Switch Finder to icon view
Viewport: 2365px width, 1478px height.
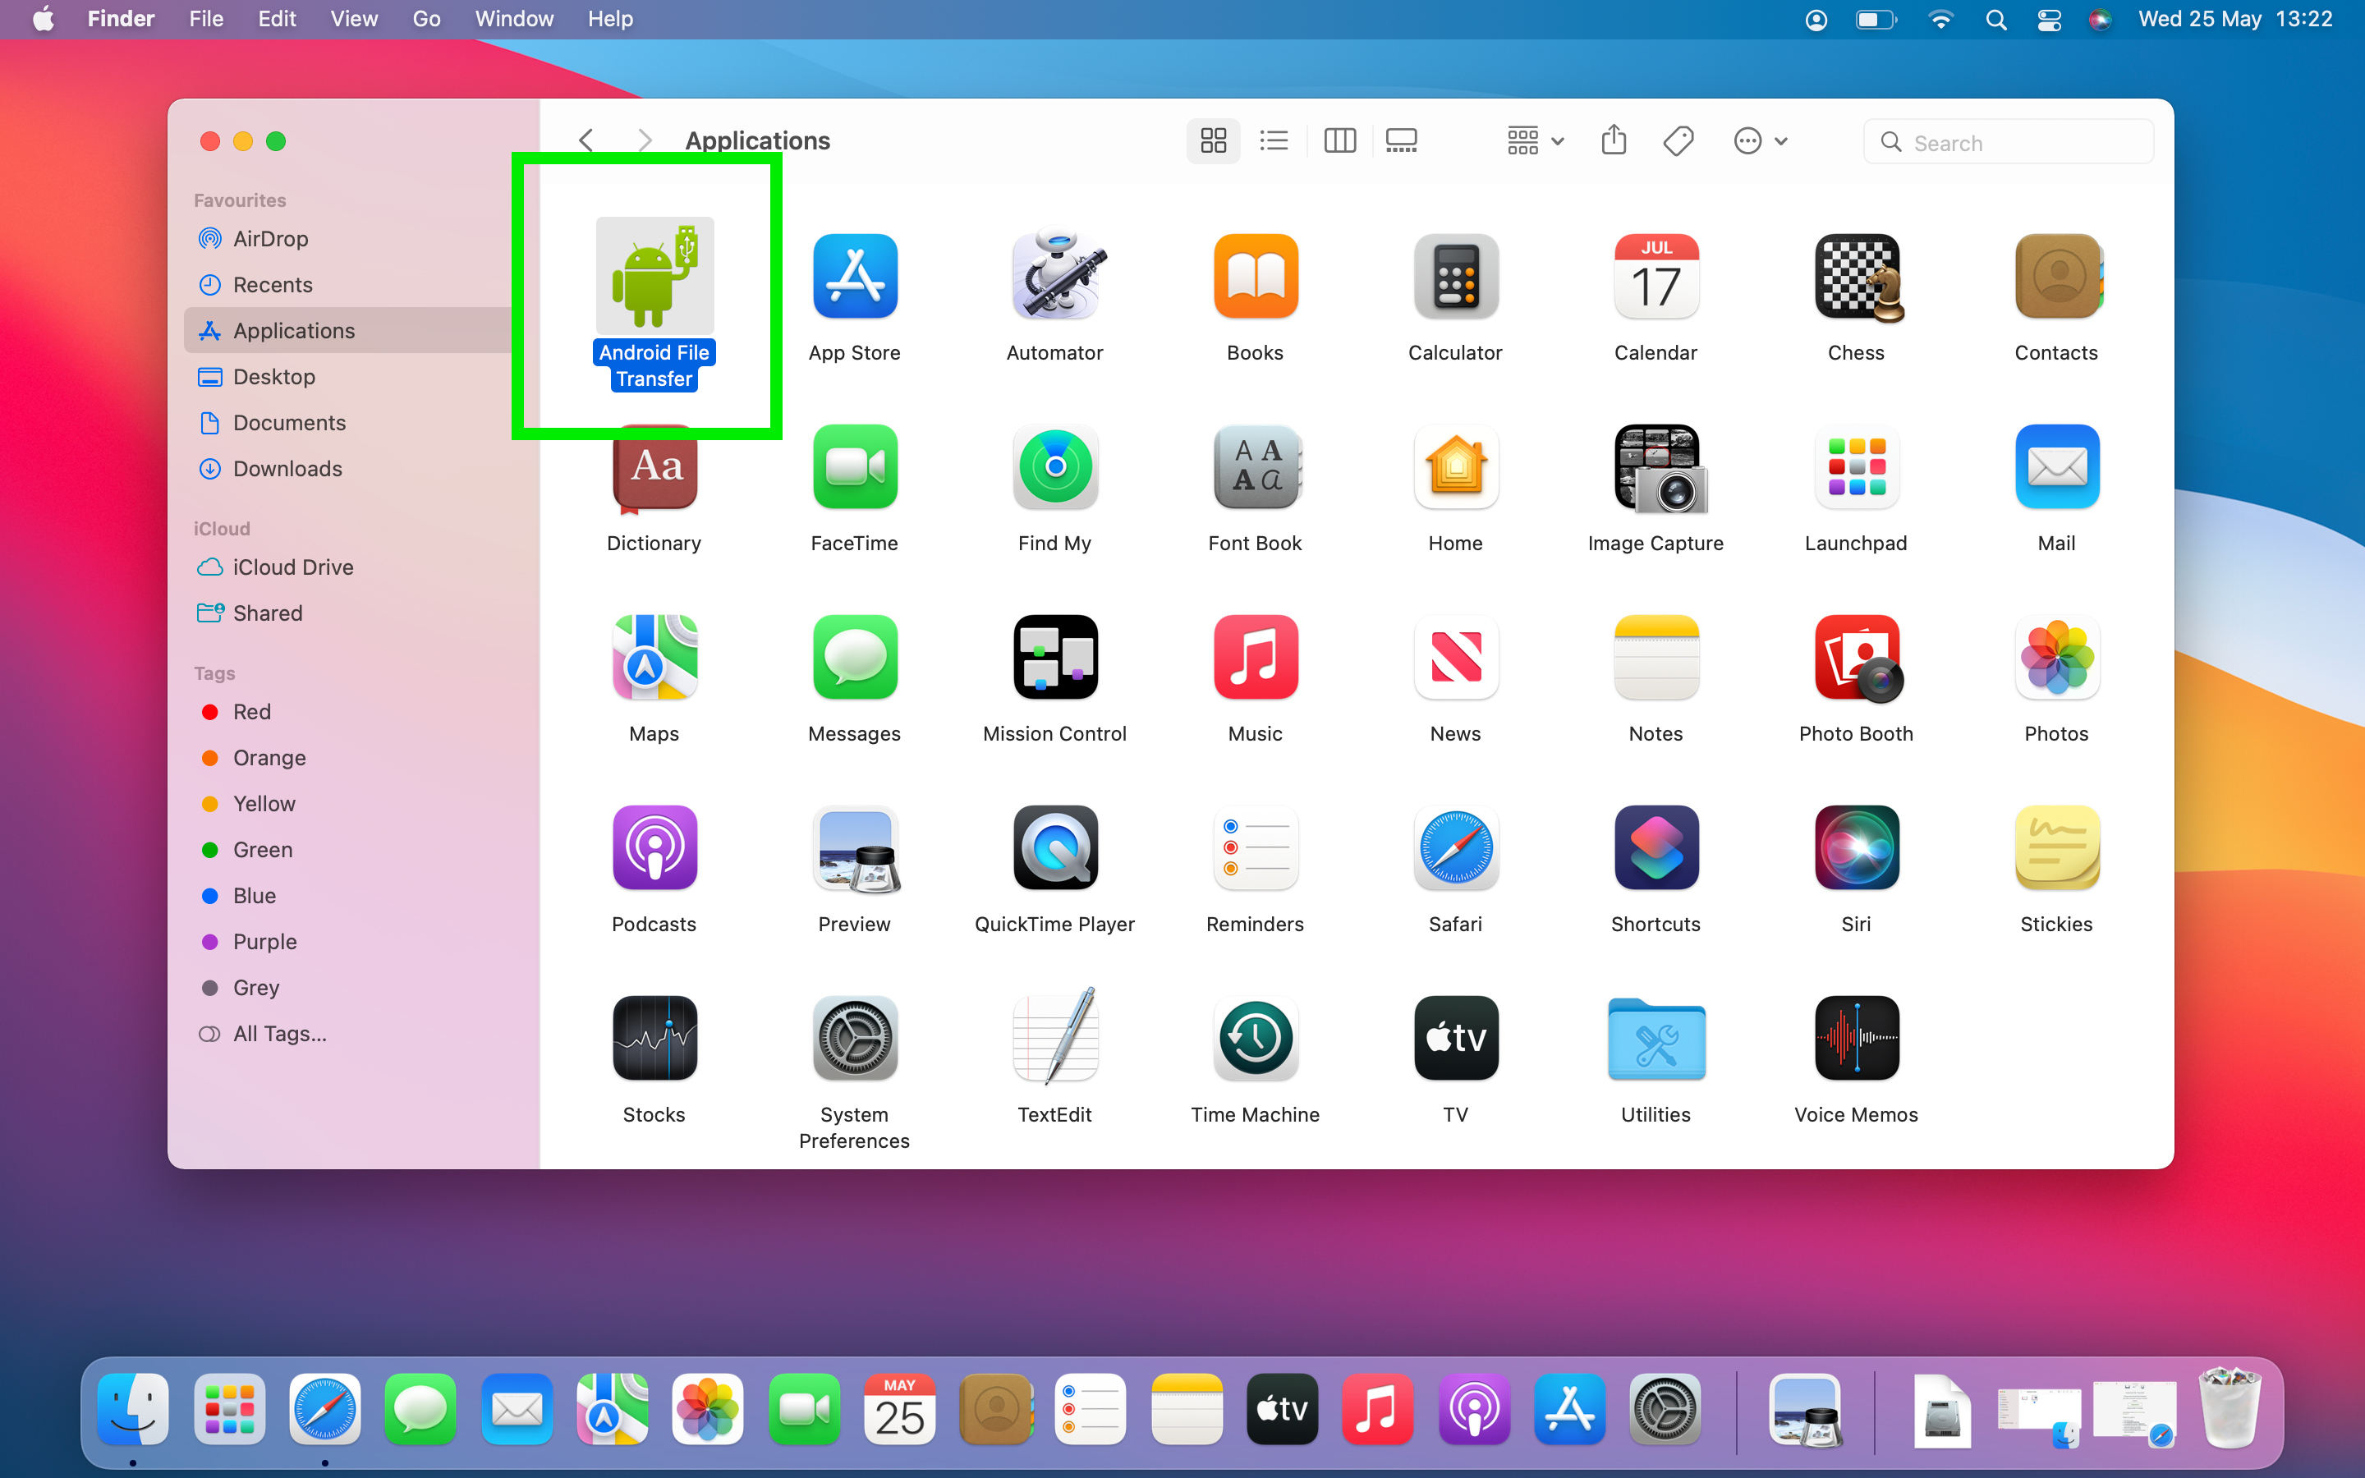[x=1213, y=142]
